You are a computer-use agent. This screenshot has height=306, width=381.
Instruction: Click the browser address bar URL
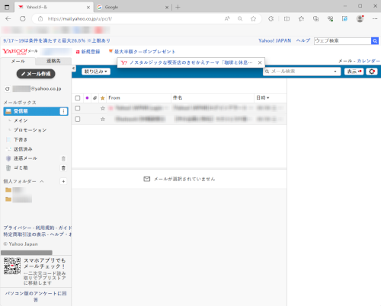(80, 19)
